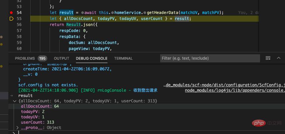Maximize the panel with the chevron-up icon
This screenshot has width=285, height=134.
pos(278,58)
